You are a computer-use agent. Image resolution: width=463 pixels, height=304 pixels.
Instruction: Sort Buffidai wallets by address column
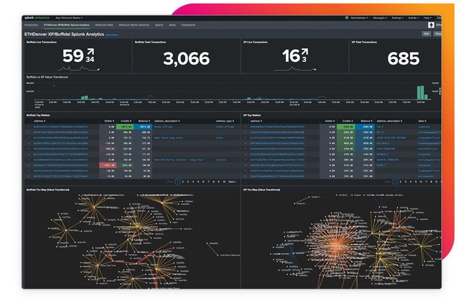(39, 121)
